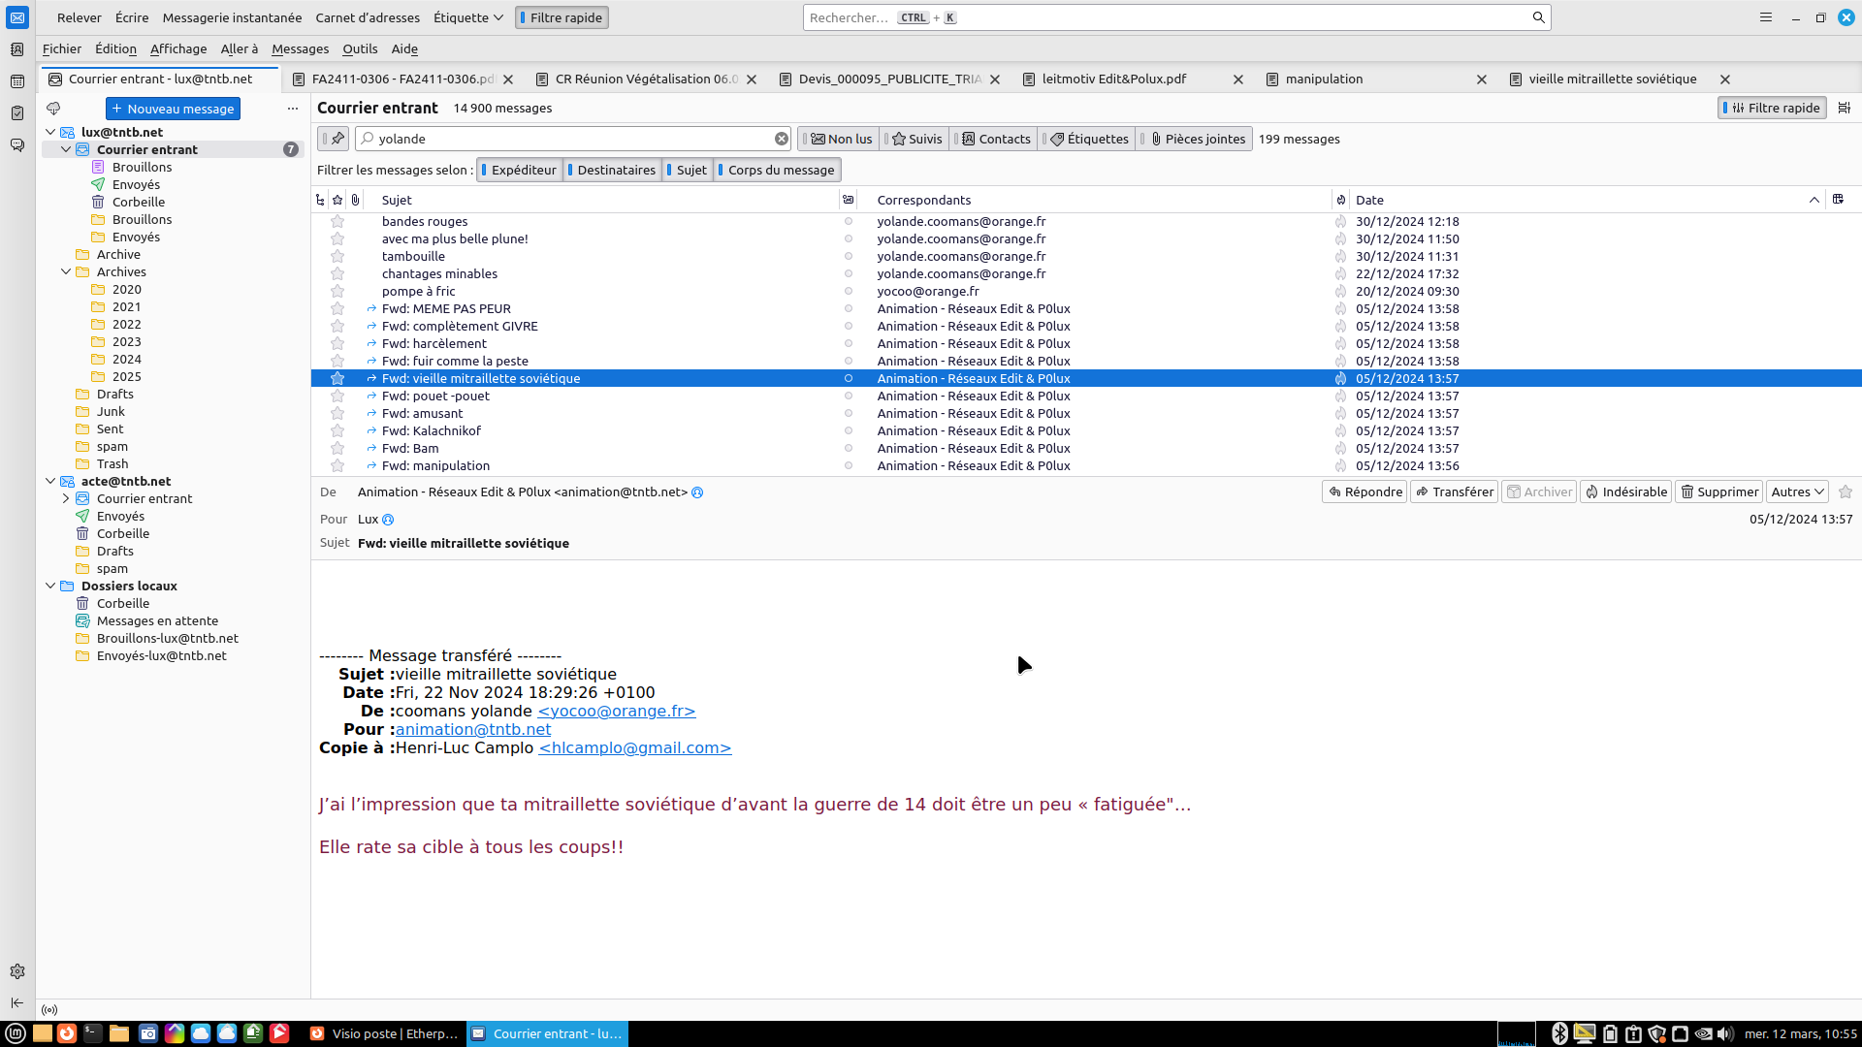Toggle the 'Non lus' unread filter
Screen dimensions: 1862x1047
pos(841,139)
